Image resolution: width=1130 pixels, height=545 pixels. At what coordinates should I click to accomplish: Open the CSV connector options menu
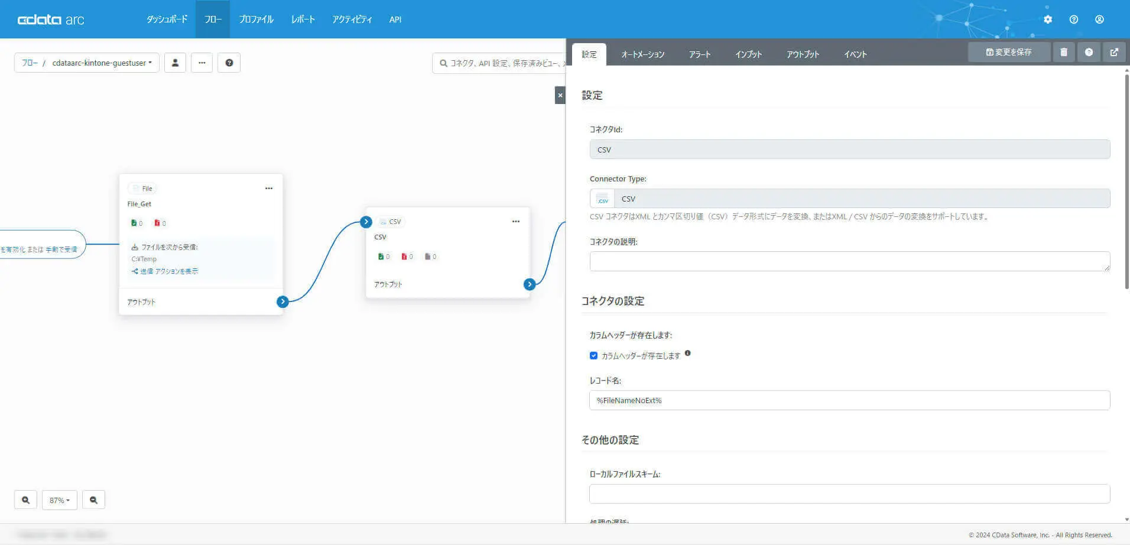click(516, 221)
